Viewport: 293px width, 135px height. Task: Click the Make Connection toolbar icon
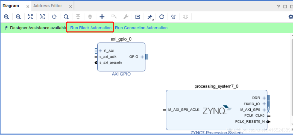coord(114,17)
